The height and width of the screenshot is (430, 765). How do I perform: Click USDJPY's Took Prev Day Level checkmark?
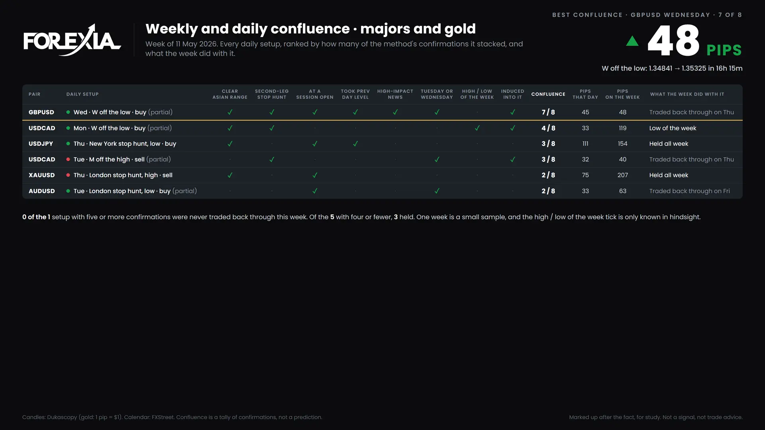coord(355,144)
